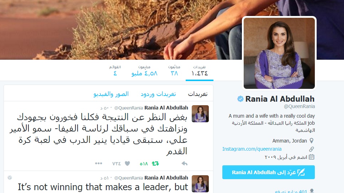Open the @QueenRania handle under profile name
Viewport: 344px width, 193px height.
tap(299, 106)
